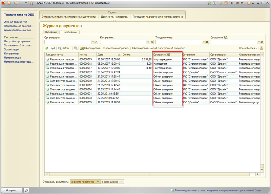This screenshot has width=271, height=194.
Task: Open Архив электронных док... link
Action: point(19,30)
